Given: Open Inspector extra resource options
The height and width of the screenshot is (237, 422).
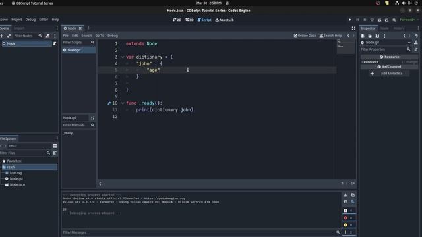Looking at the screenshot, I should tap(384, 36).
